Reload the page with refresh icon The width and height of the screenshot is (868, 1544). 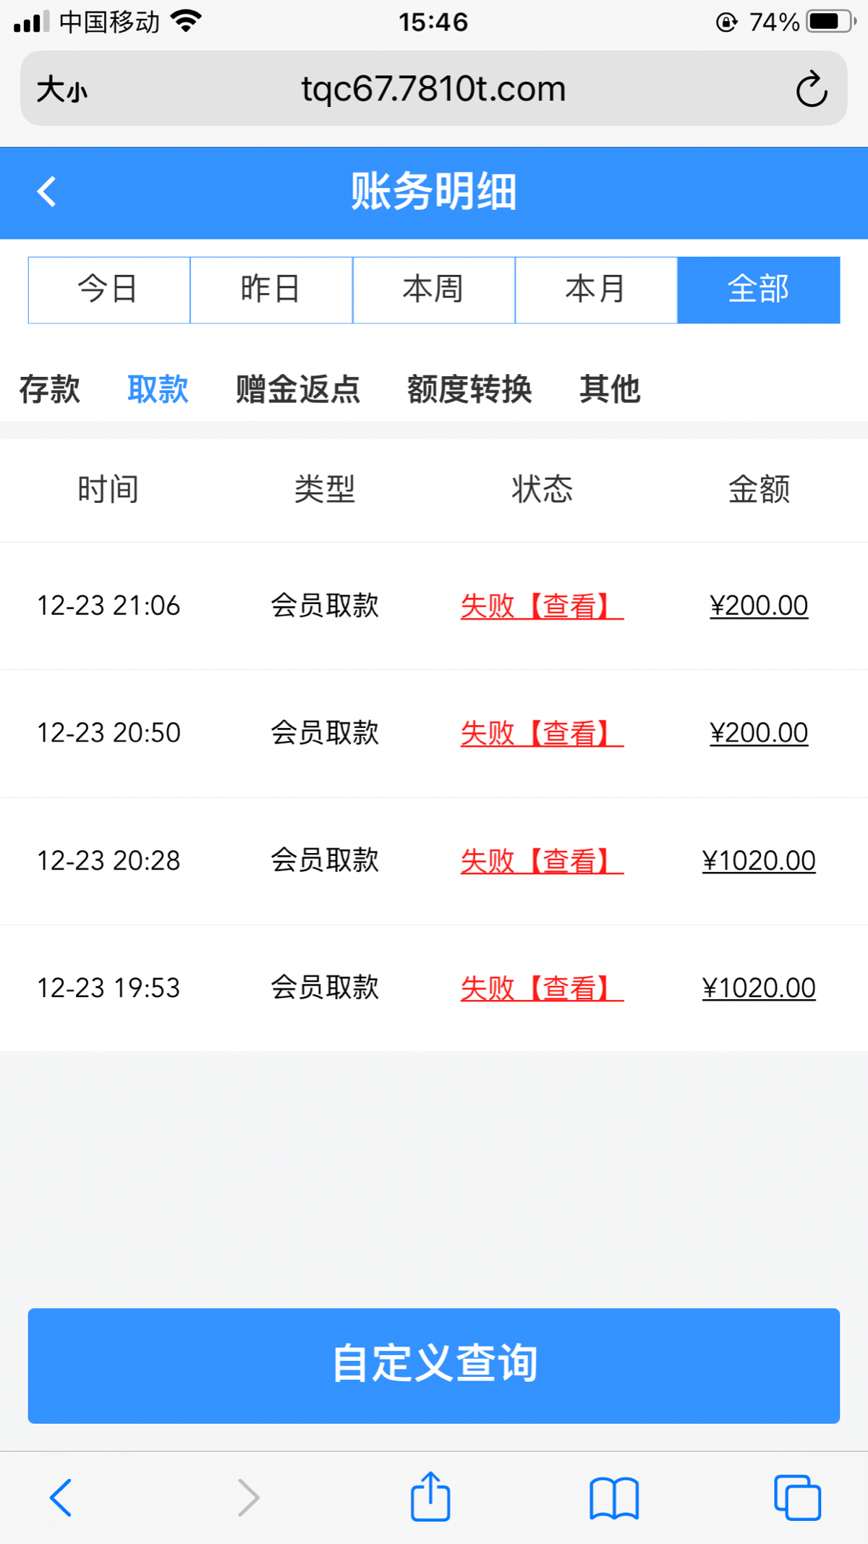coord(811,89)
